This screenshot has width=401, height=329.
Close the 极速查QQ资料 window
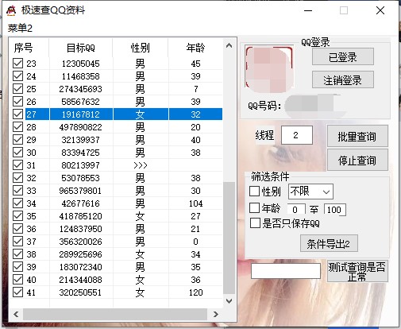[380, 10]
